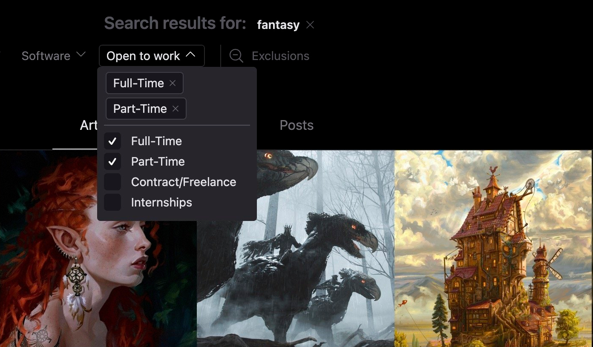Click the Exclusions magnifier-minus icon
The width and height of the screenshot is (593, 347).
click(x=236, y=56)
